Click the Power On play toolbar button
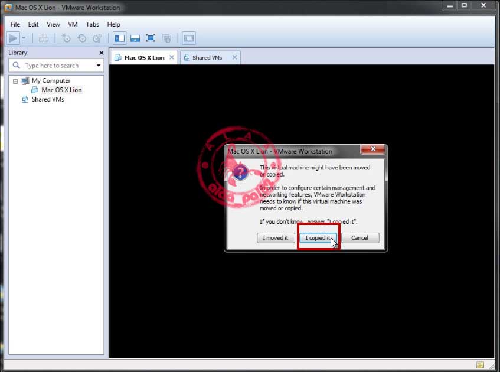Image resolution: width=500 pixels, height=372 pixels. point(13,38)
